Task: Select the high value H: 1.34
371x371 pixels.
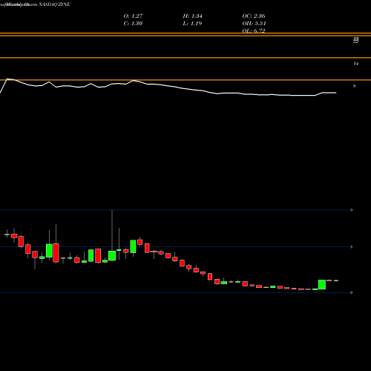Action: (x=192, y=16)
